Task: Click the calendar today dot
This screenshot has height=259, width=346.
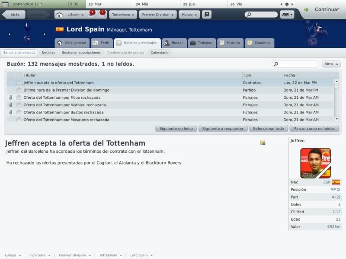Action: [287, 4]
